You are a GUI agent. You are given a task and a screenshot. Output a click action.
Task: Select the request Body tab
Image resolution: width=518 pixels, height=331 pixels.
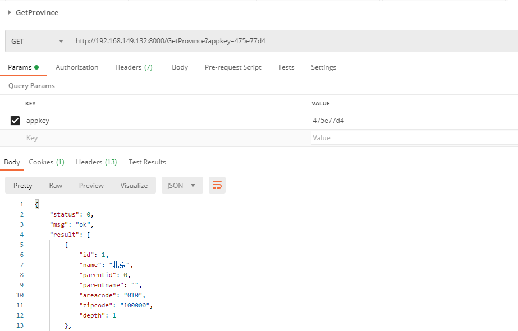(180, 67)
